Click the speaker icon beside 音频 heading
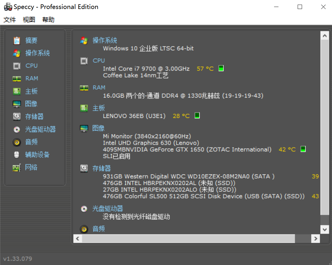 coord(84,229)
